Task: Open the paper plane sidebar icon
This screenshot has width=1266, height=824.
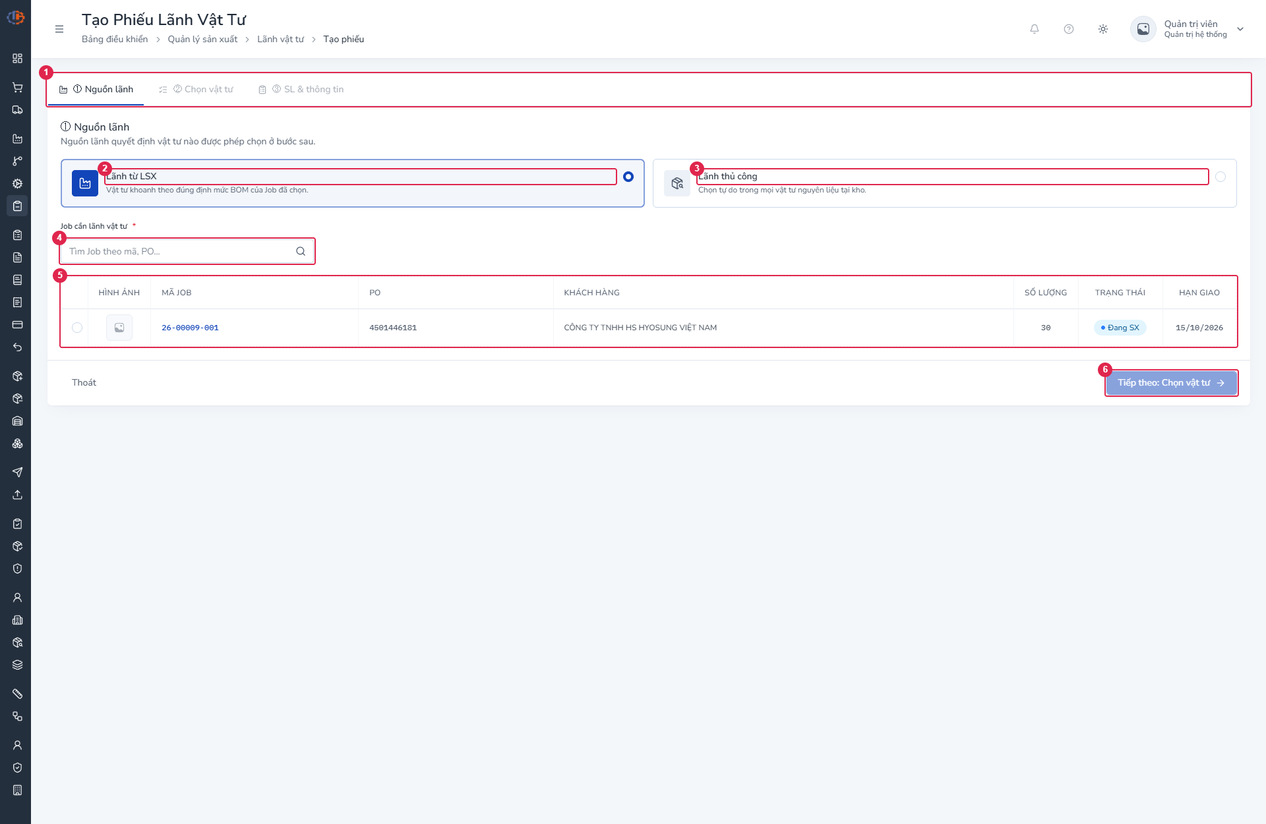Action: click(x=17, y=473)
